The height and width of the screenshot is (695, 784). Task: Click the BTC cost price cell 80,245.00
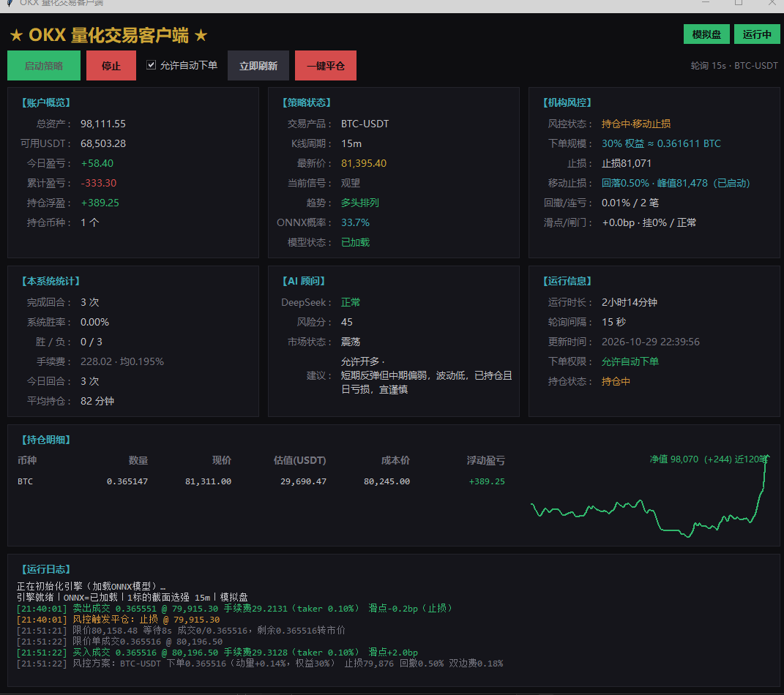[387, 481]
